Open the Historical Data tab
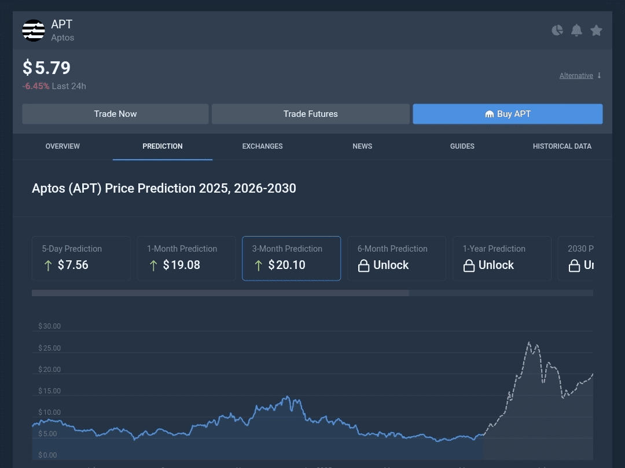Image resolution: width=625 pixels, height=468 pixels. coord(562,146)
